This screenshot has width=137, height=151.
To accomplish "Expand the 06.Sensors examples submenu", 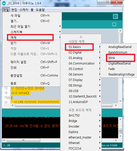I will click(81, 74).
